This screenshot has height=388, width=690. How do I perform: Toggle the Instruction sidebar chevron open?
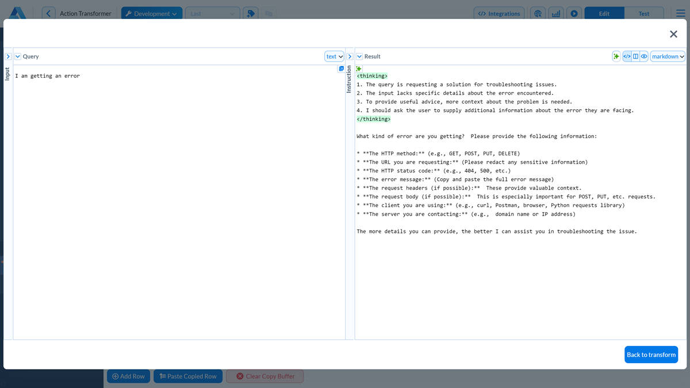tap(350, 56)
